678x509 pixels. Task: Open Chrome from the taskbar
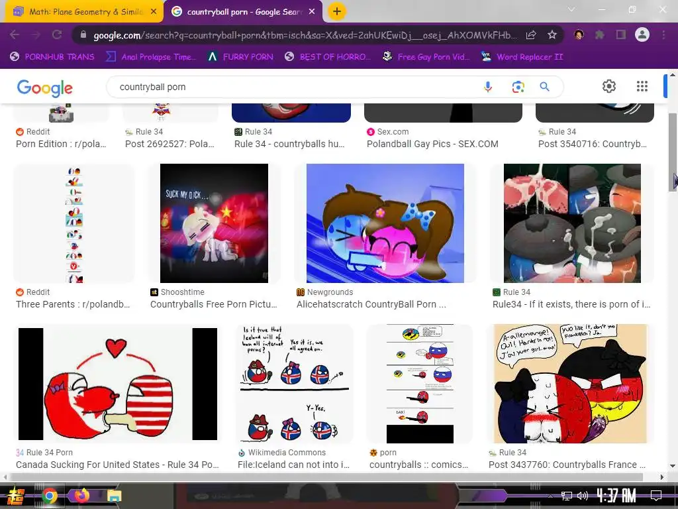50,496
